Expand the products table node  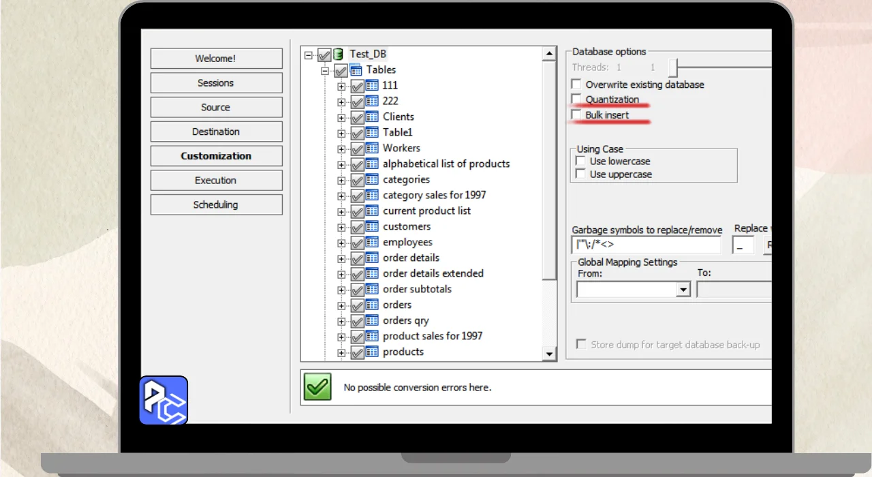341,352
